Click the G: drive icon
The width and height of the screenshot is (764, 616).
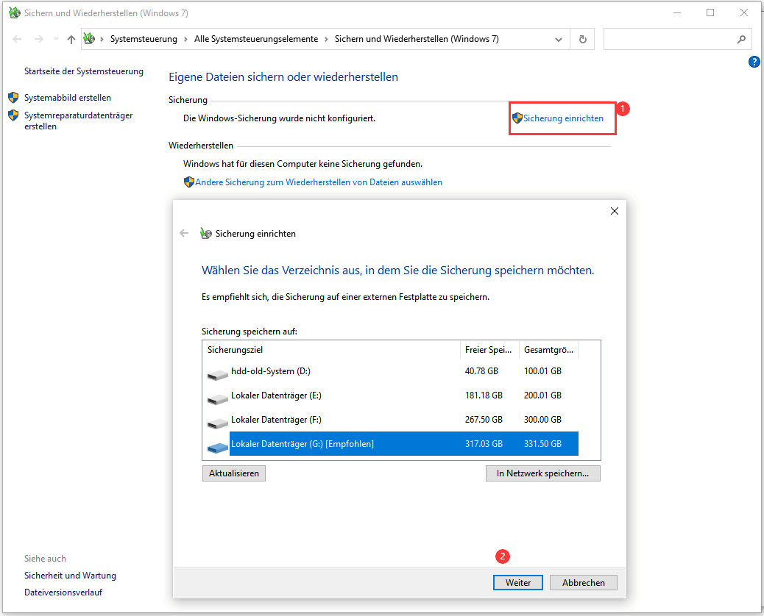(x=217, y=448)
